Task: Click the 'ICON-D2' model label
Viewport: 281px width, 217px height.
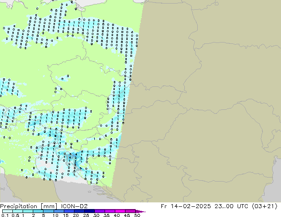Action: 74,206
